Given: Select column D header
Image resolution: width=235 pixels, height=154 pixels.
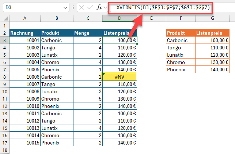Looking at the screenshot, I should pyautogui.click(x=120, y=18).
